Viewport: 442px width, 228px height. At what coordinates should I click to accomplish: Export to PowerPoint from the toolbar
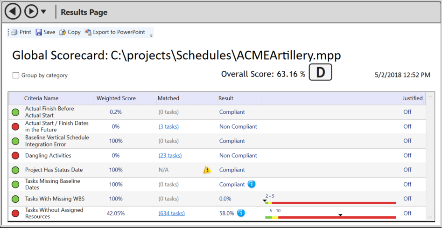[115, 32]
